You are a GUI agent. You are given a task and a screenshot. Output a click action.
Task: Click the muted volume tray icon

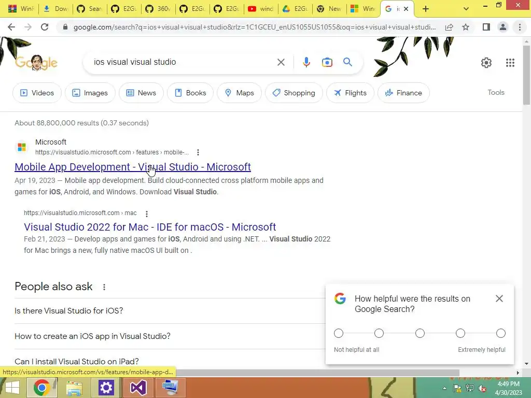tap(482, 389)
